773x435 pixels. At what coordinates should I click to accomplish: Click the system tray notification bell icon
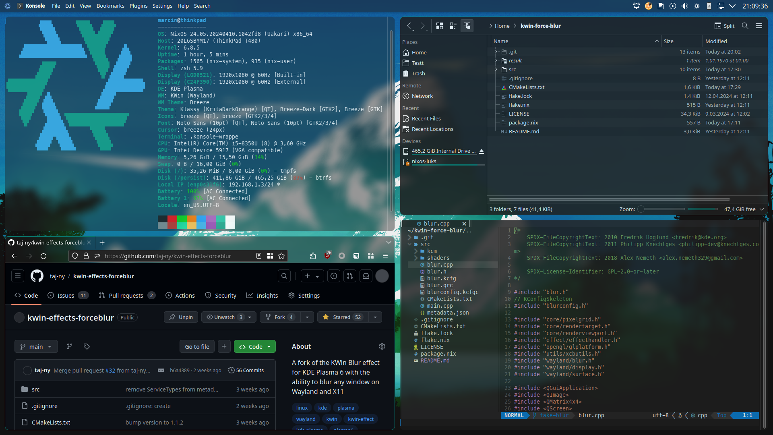pyautogui.click(x=636, y=6)
